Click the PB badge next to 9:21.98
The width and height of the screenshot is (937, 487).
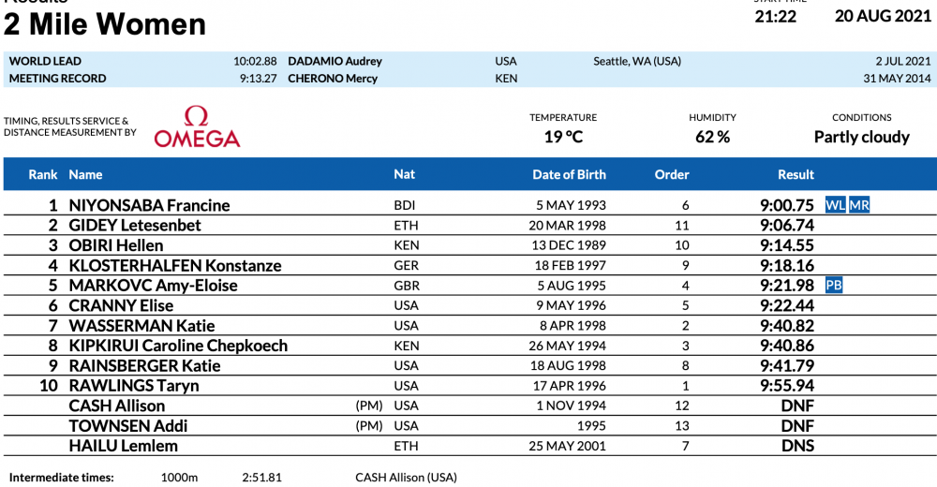[834, 286]
